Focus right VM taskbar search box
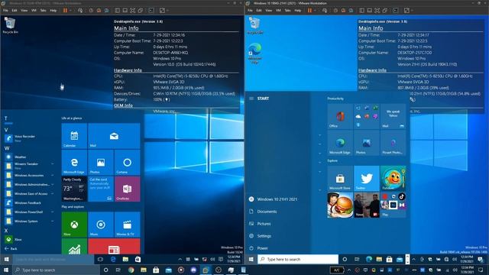The height and width of the screenshot is (275, 489). [x=298, y=259]
